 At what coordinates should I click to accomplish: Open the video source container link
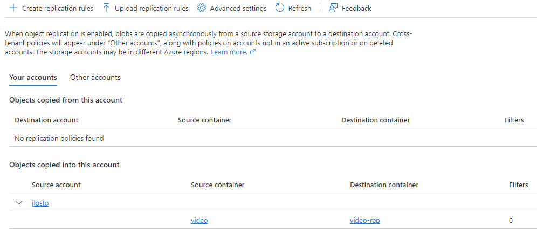(199, 220)
